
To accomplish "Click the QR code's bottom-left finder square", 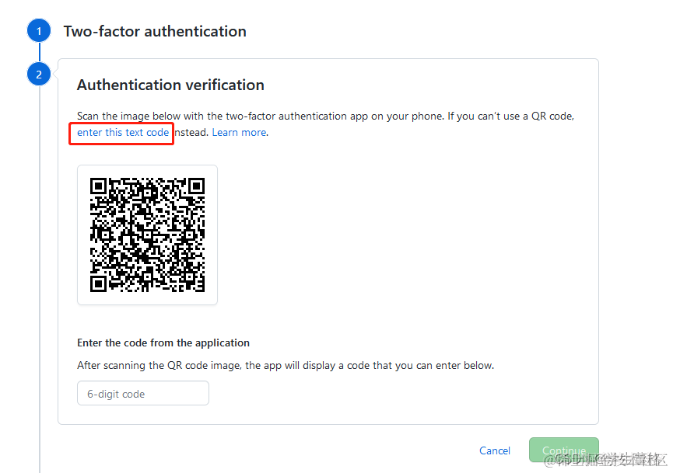I will 98,283.
